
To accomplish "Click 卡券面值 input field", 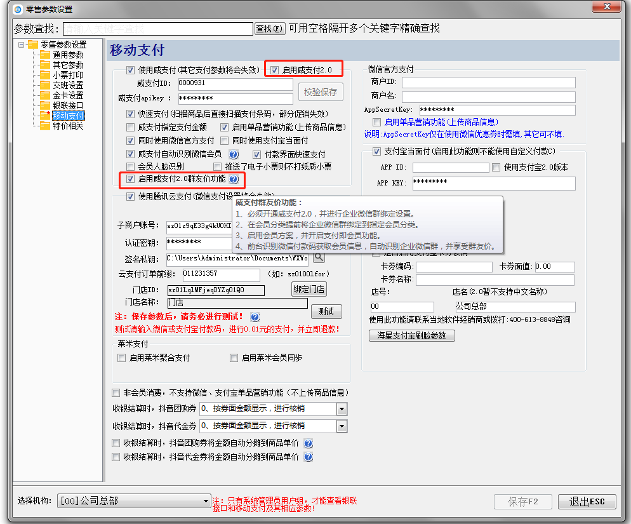I will point(555,267).
